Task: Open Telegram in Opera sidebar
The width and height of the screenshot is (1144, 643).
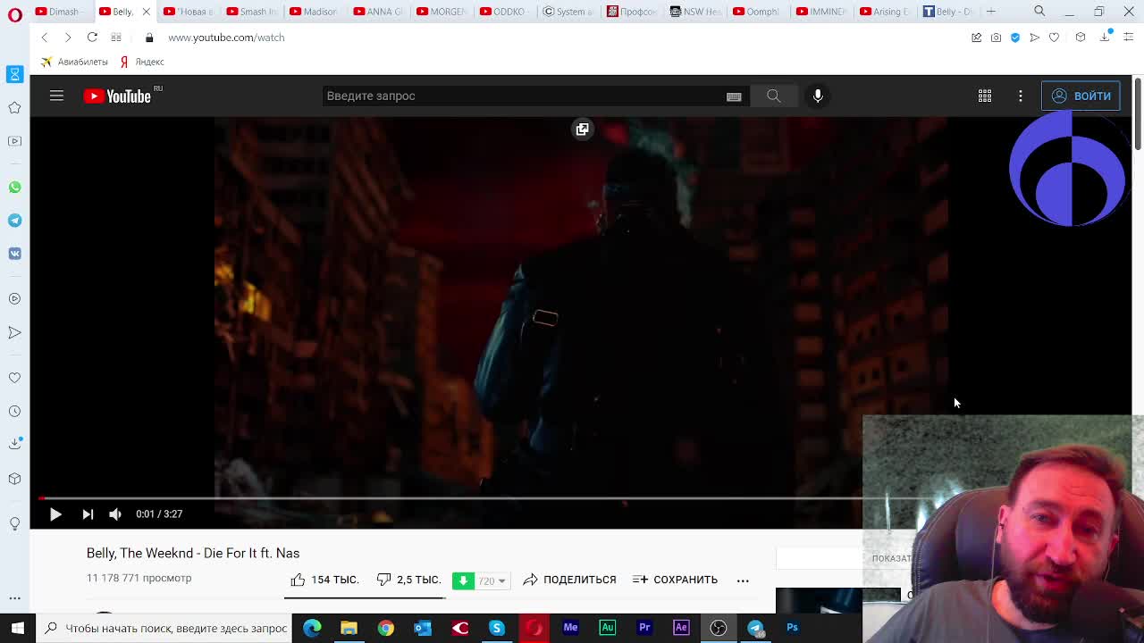Action: [x=14, y=221]
